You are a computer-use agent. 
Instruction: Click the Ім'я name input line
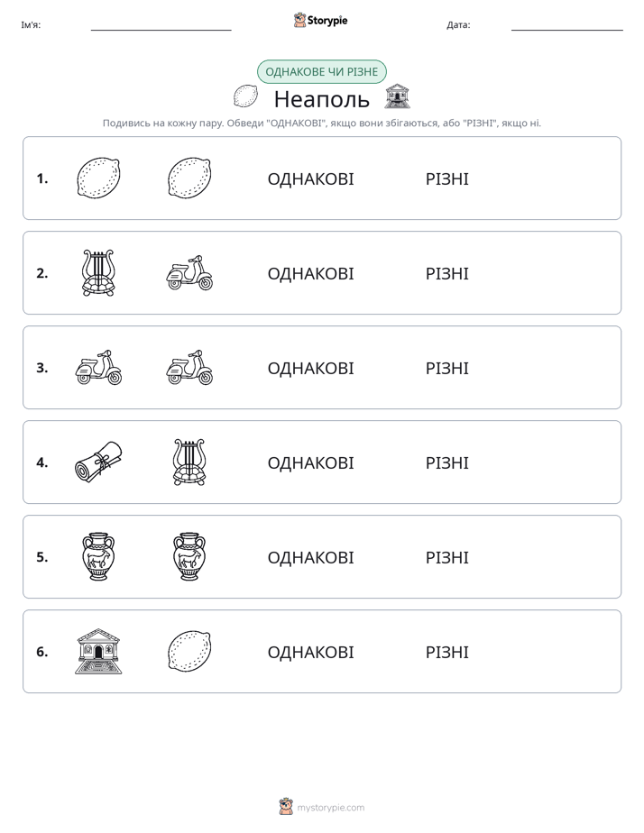point(161,25)
